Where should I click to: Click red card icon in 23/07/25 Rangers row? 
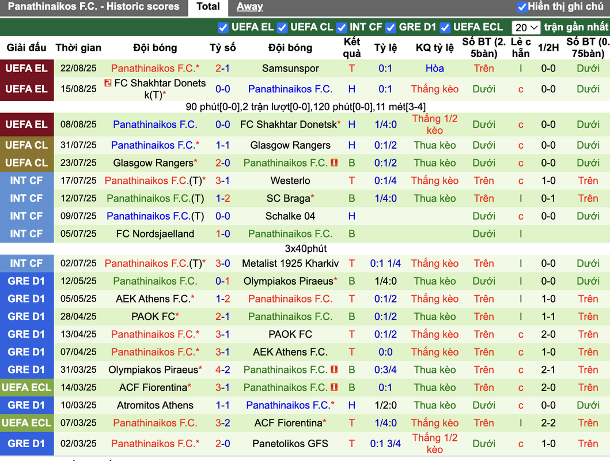pyautogui.click(x=334, y=163)
